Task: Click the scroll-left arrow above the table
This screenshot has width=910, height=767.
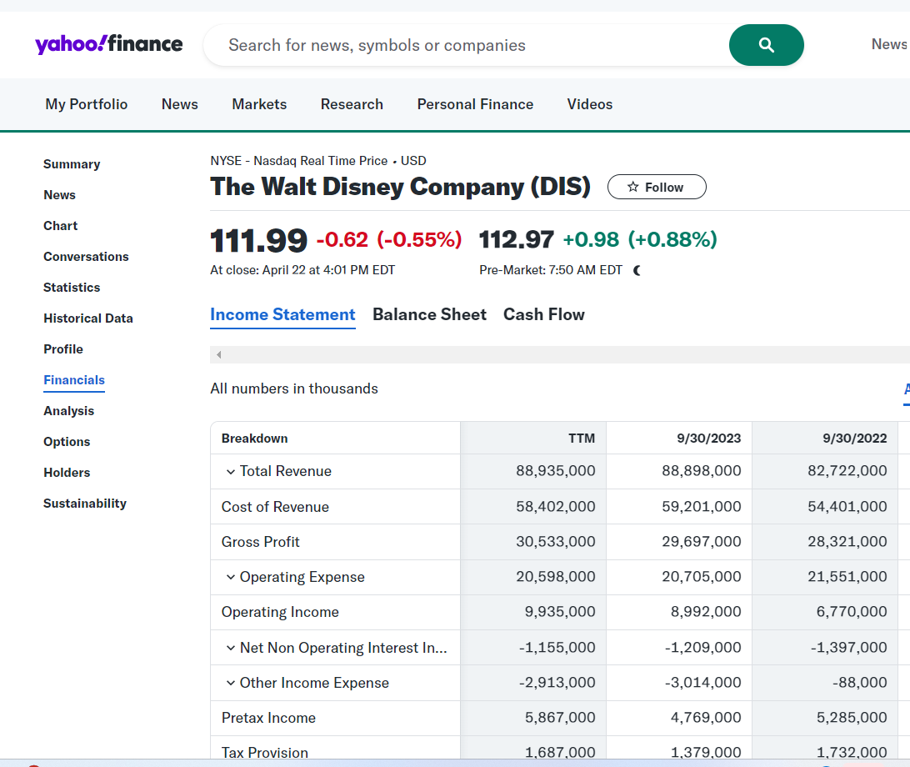Action: click(219, 355)
